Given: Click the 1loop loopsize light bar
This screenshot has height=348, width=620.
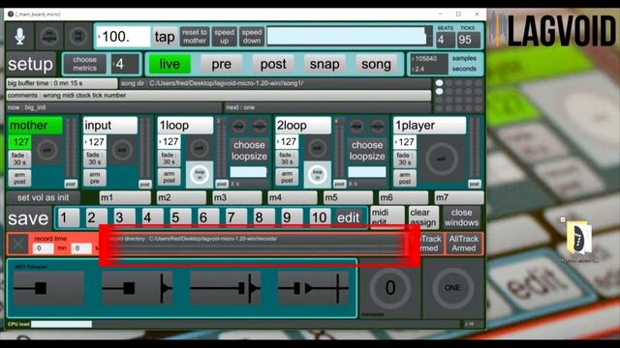Looking at the screenshot, I should pos(248,172).
